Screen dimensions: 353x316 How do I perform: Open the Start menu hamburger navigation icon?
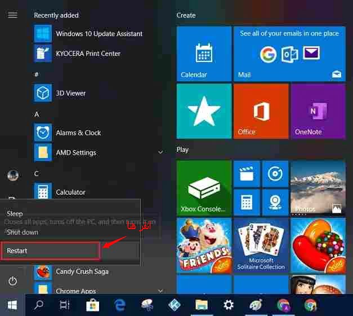click(x=12, y=15)
